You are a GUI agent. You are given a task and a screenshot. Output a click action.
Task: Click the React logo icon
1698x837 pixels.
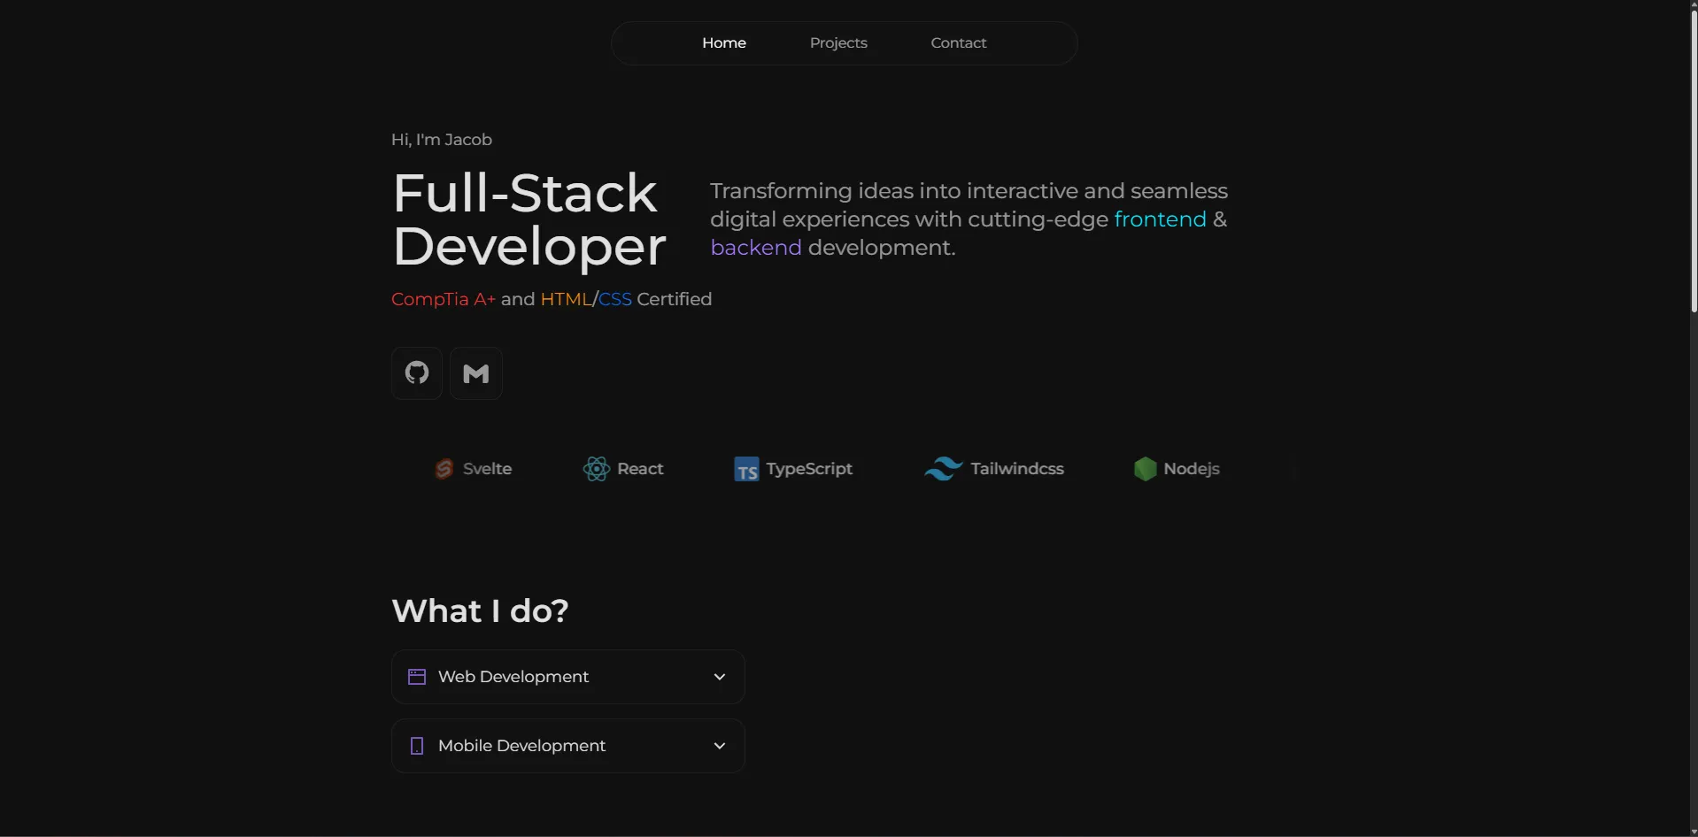point(596,468)
